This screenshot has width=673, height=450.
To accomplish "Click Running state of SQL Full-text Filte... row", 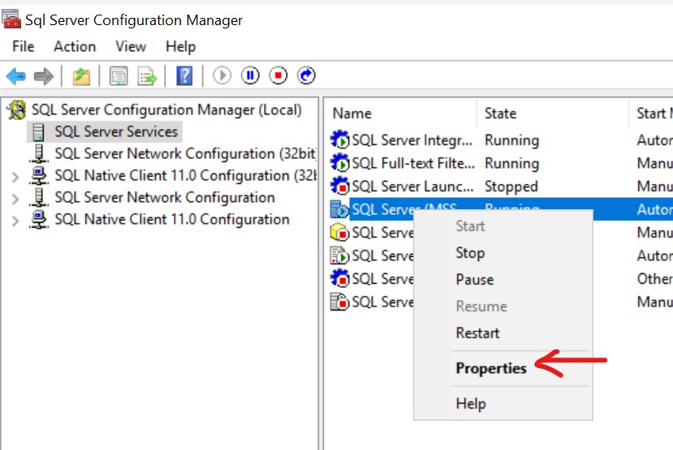I will click(511, 163).
